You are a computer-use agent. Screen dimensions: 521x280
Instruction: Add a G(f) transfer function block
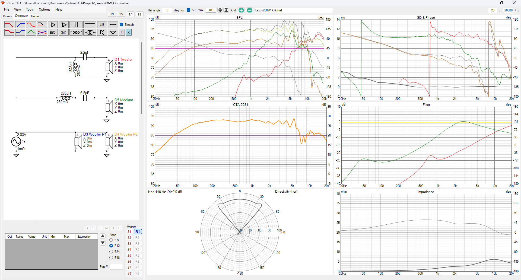[x=63, y=32]
